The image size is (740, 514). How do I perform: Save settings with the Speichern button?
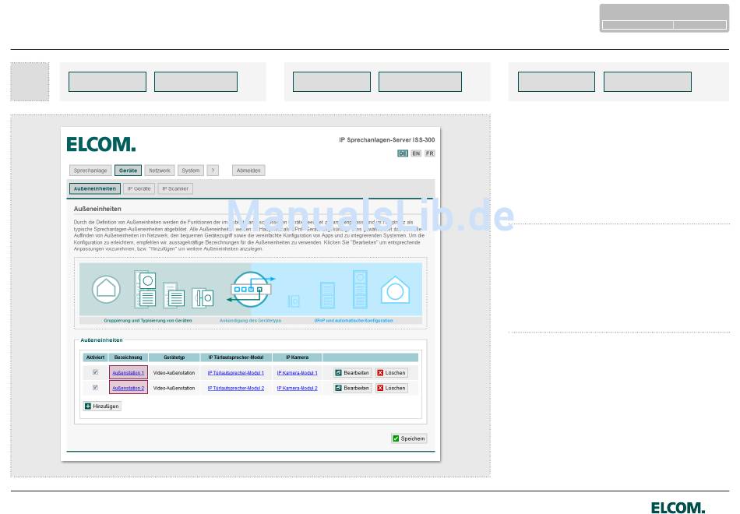tap(409, 438)
